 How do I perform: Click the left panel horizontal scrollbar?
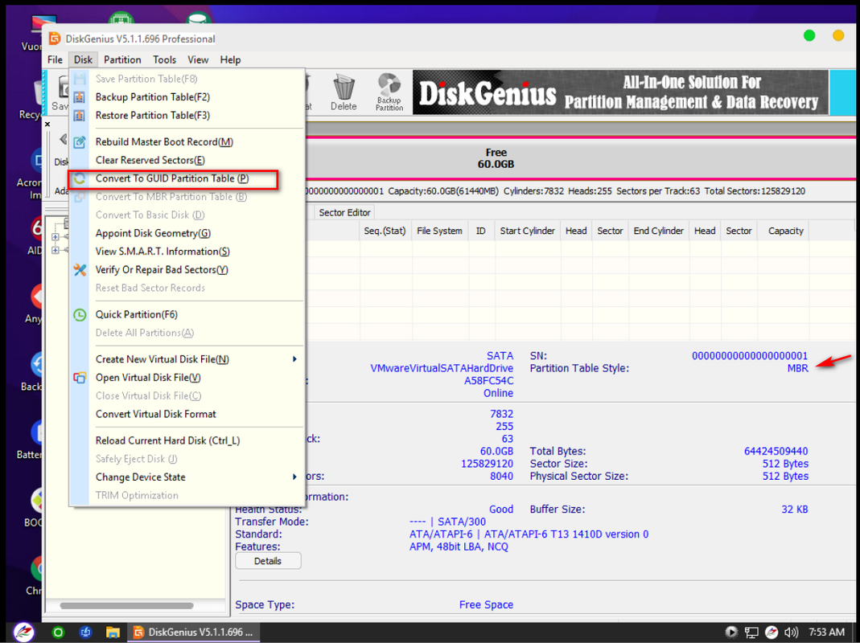126,606
